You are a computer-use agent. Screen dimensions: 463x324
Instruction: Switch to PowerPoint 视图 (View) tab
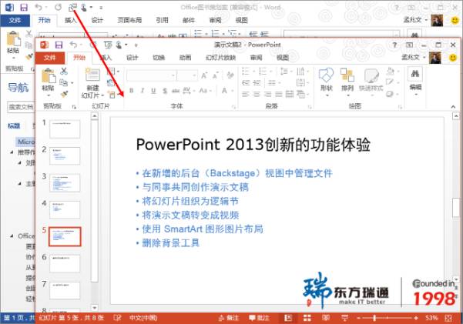[x=282, y=58]
